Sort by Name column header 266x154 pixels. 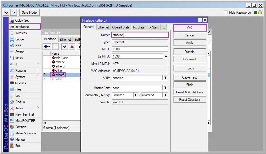(x=65, y=53)
